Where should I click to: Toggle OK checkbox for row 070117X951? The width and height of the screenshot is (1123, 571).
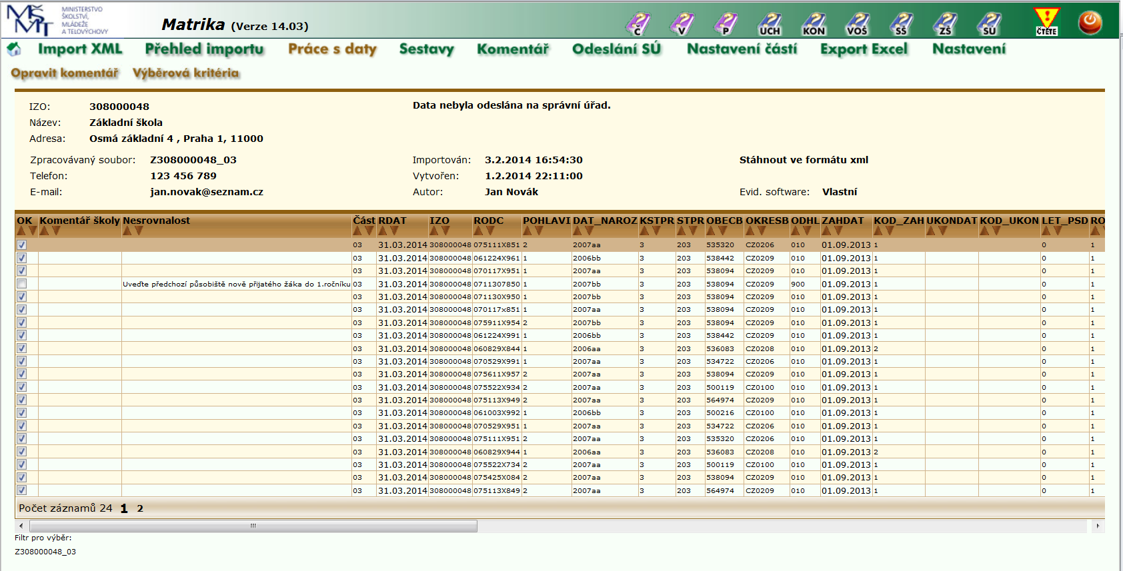click(22, 271)
